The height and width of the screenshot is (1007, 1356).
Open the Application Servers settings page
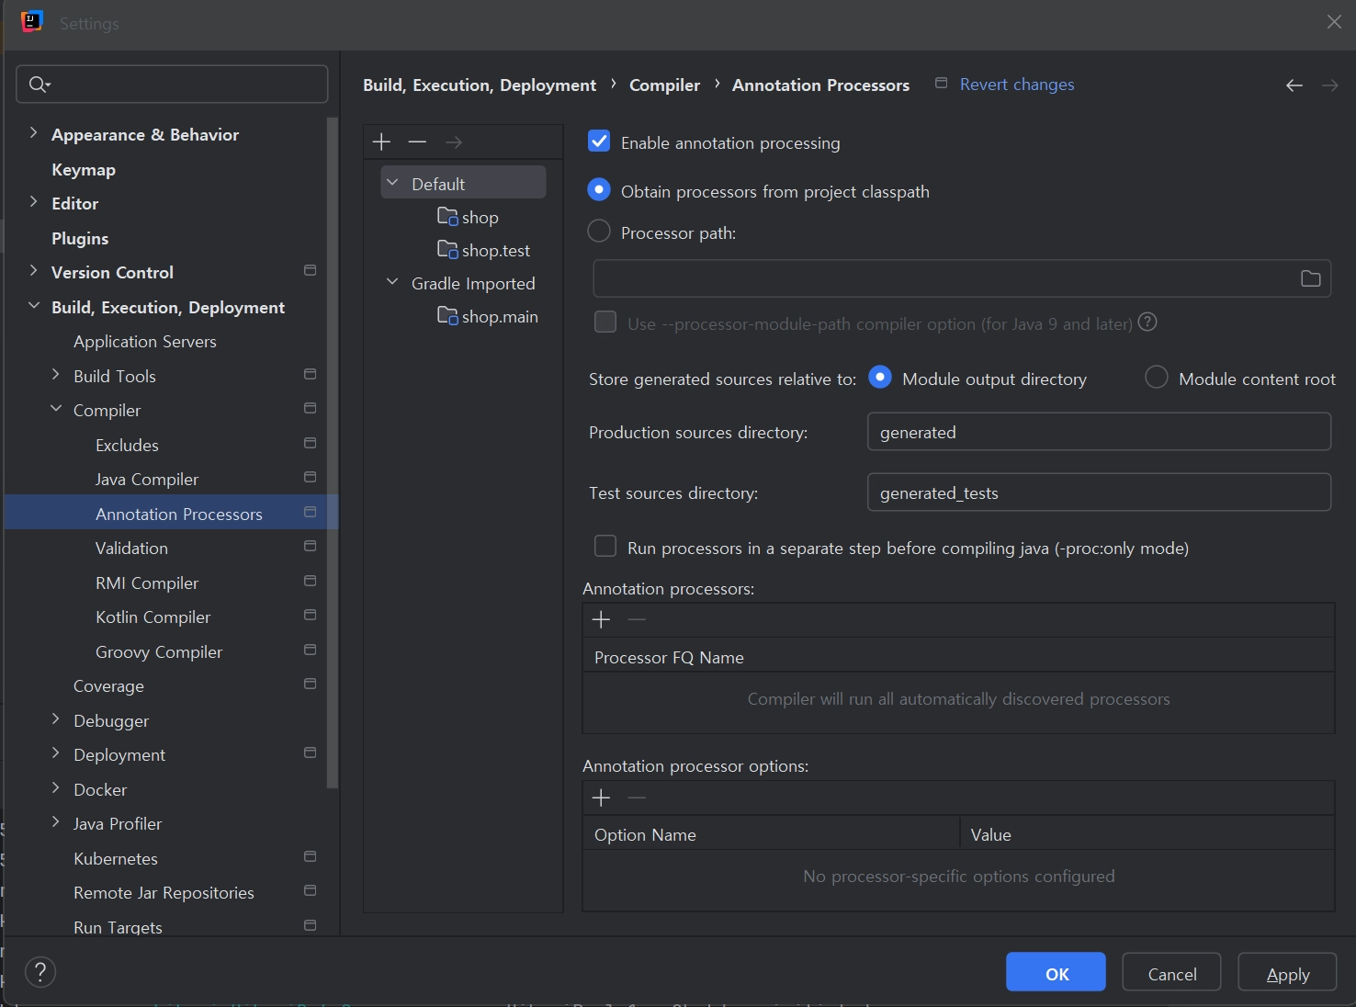(x=145, y=341)
